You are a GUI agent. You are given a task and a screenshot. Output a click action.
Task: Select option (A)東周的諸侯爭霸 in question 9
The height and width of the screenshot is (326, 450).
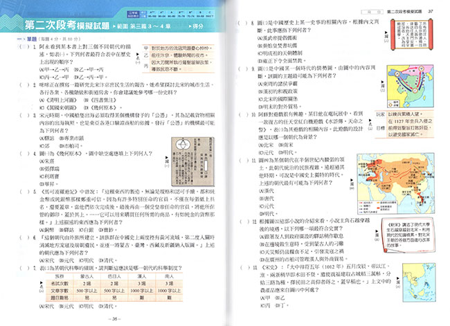pos(277,84)
